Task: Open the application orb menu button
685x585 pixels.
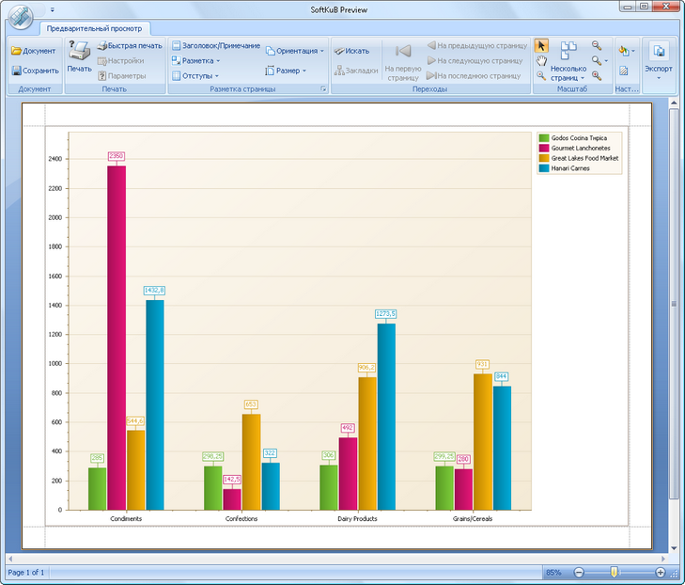Action: click(x=19, y=17)
